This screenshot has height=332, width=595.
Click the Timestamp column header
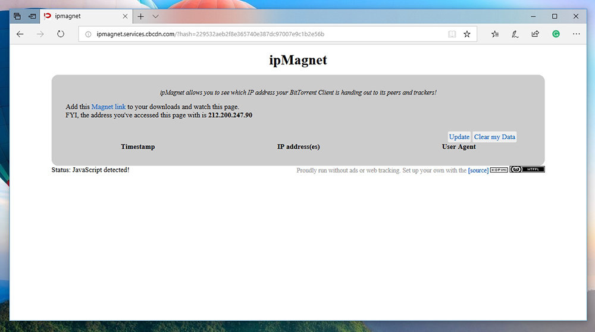138,146
